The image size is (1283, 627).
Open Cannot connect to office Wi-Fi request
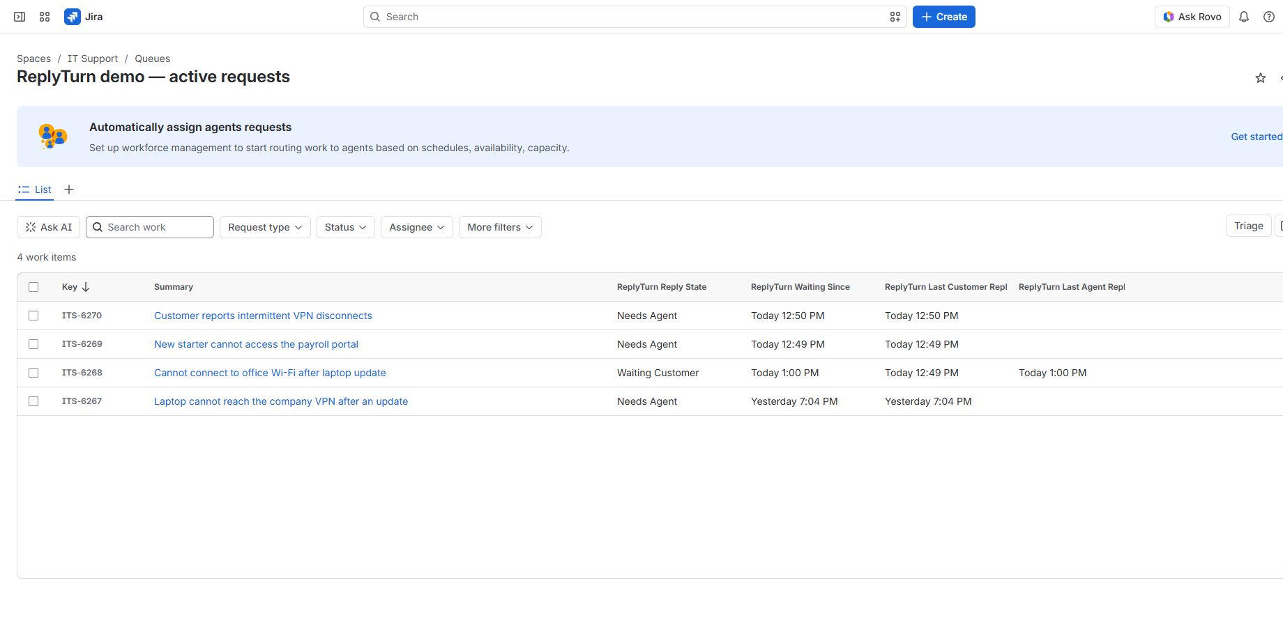[270, 373]
